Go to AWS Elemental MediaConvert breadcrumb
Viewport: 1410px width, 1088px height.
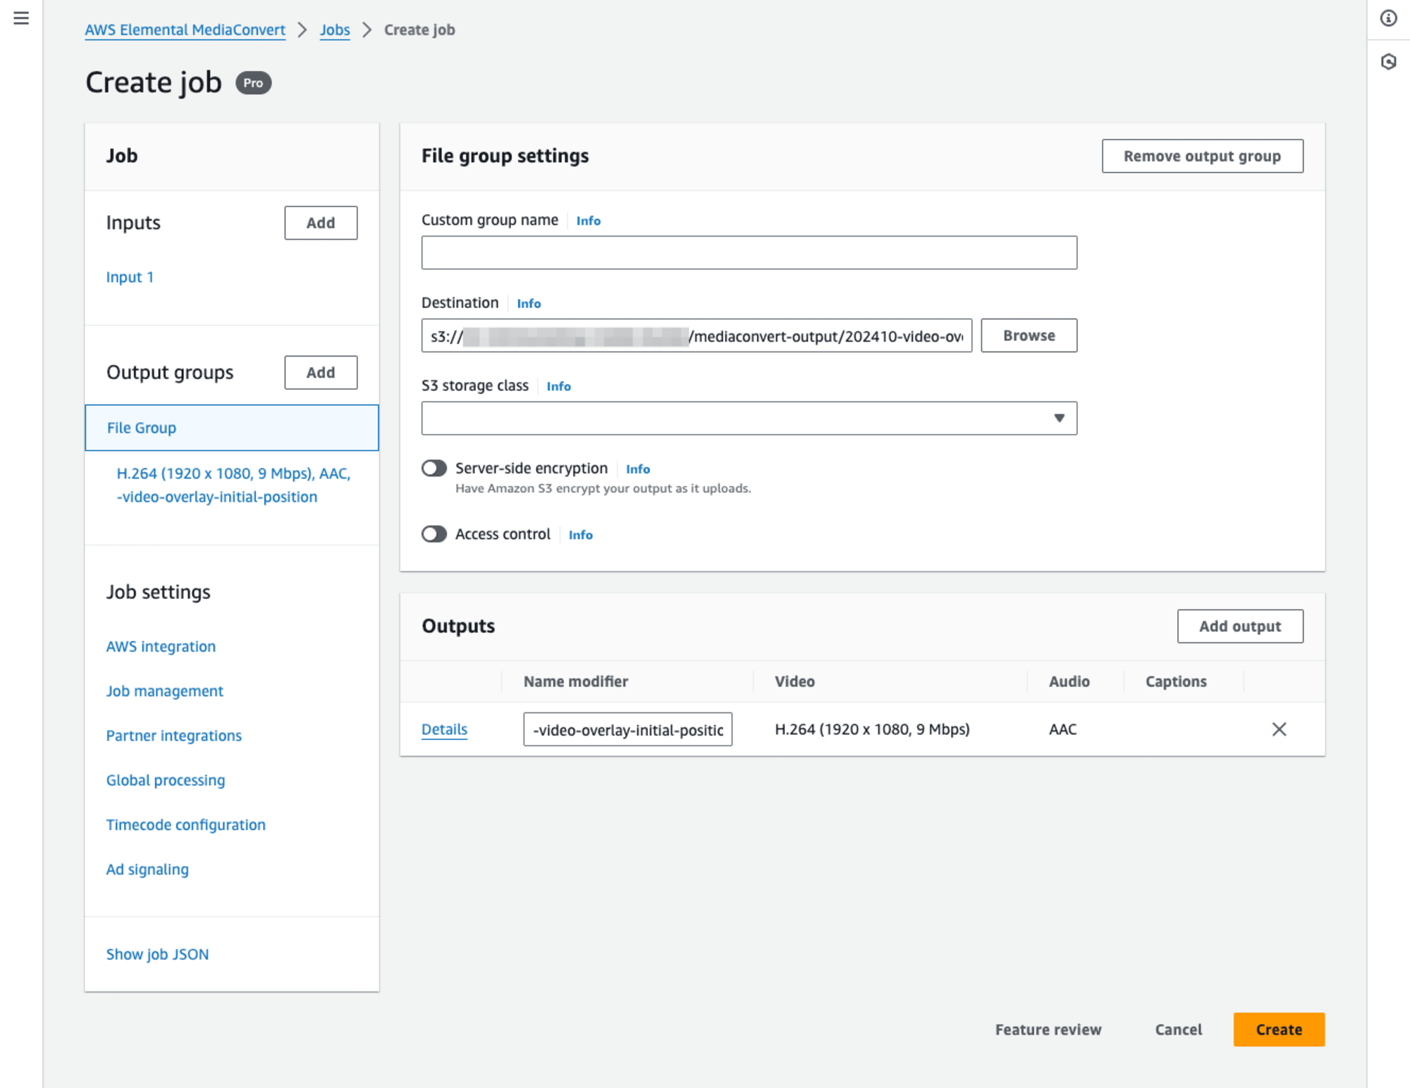pyautogui.click(x=185, y=30)
